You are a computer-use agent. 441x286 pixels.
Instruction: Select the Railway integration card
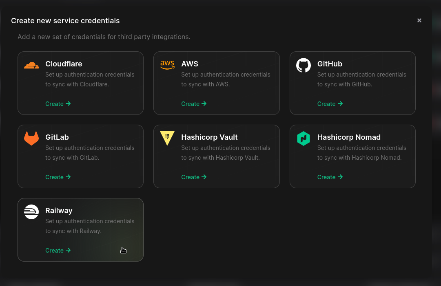tap(80, 229)
